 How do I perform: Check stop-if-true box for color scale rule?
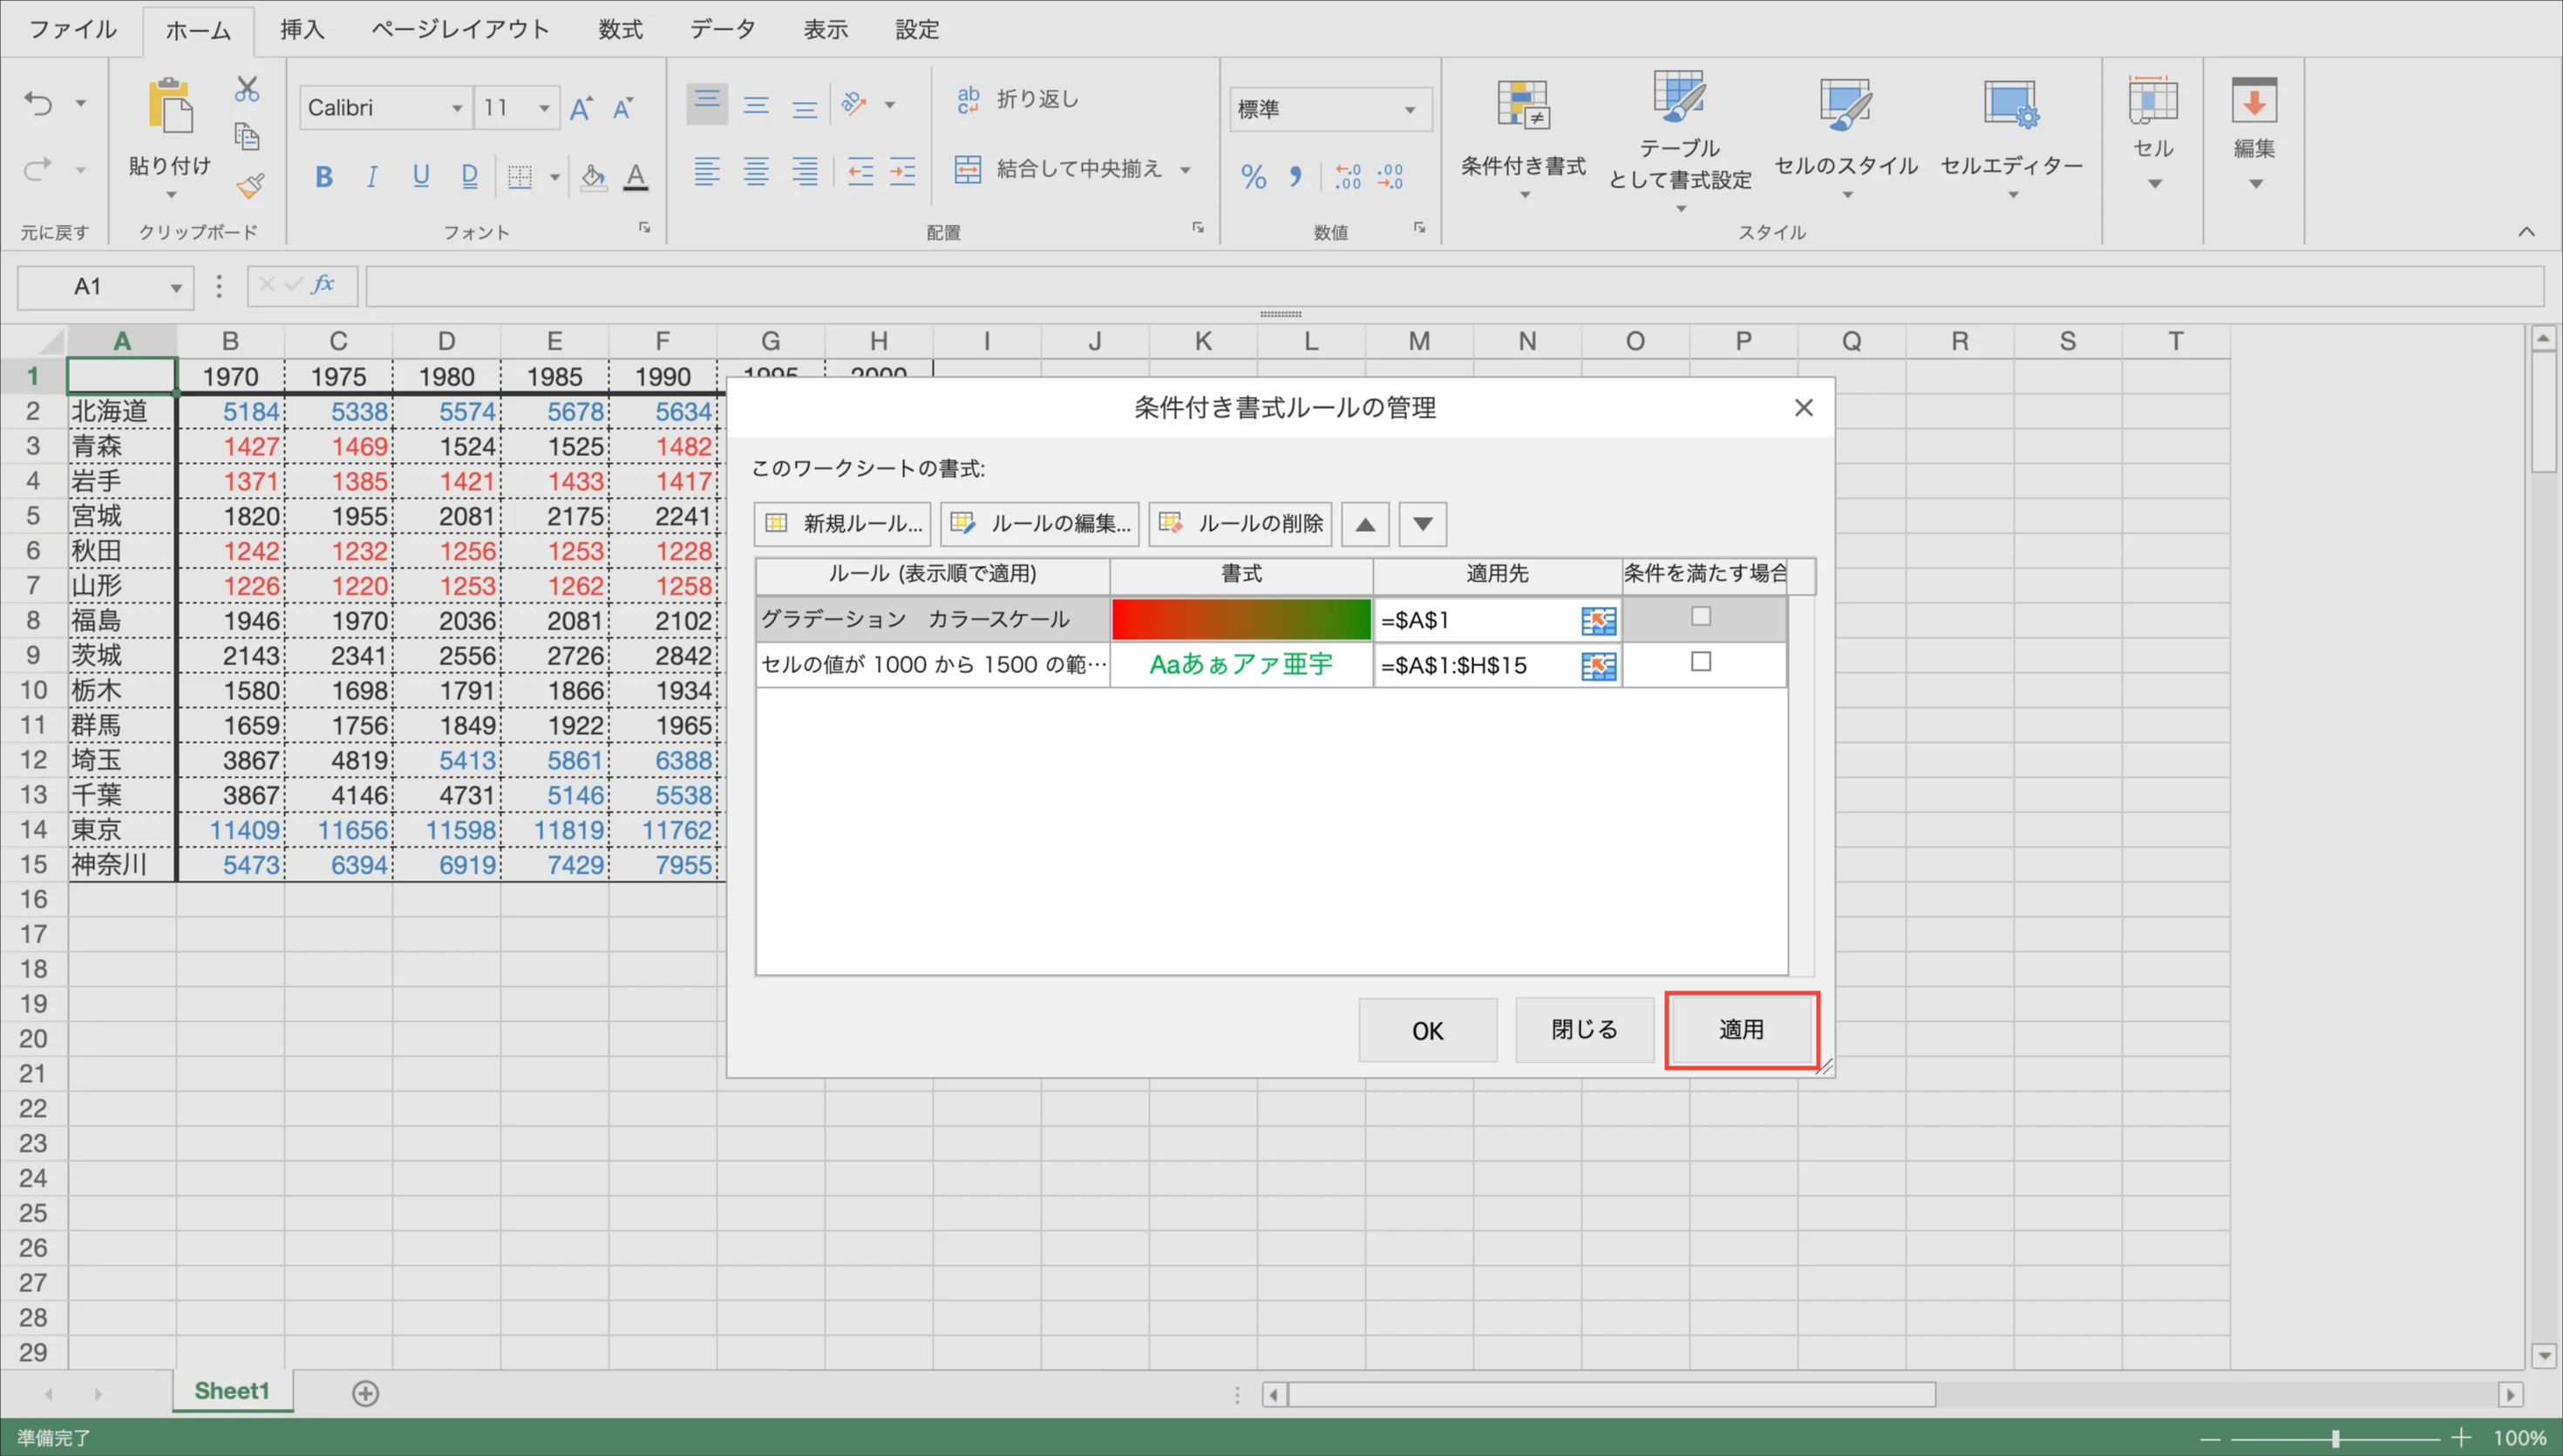tap(1700, 617)
